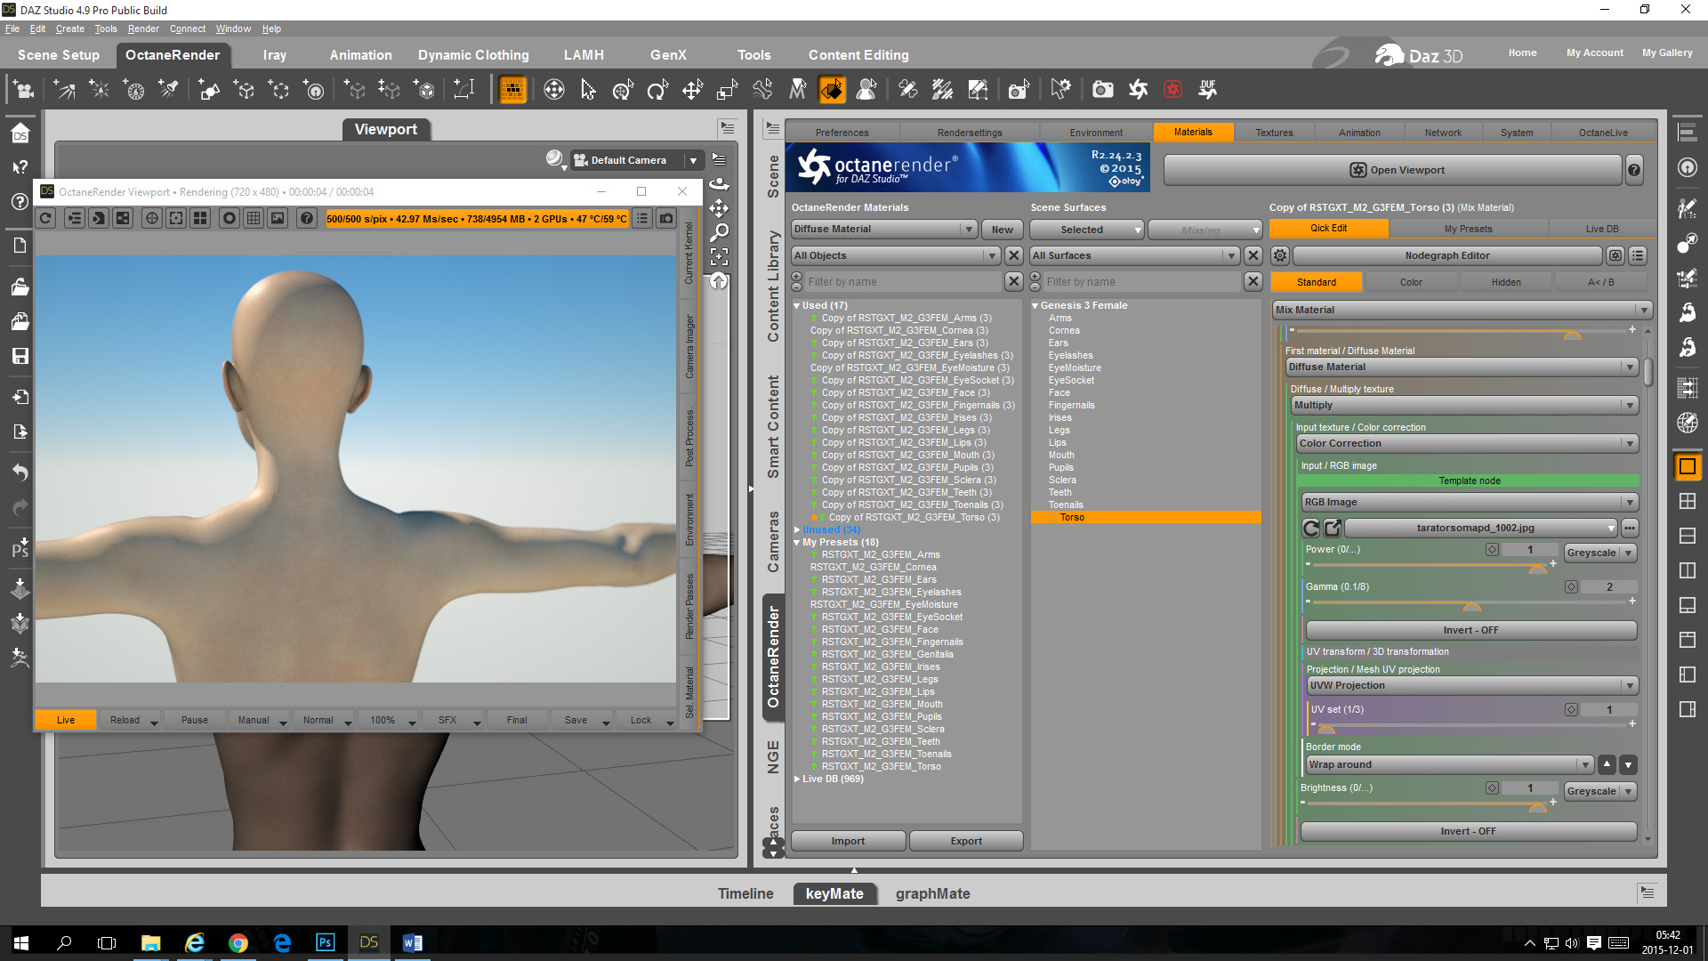Open Photoshop from the Windows taskbar

pos(325,942)
